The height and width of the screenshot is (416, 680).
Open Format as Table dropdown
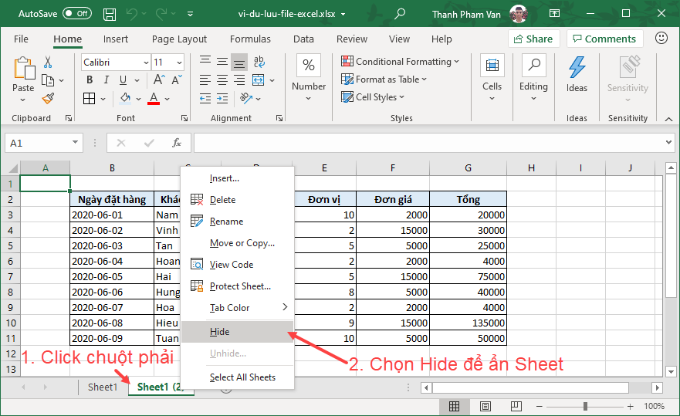[384, 79]
